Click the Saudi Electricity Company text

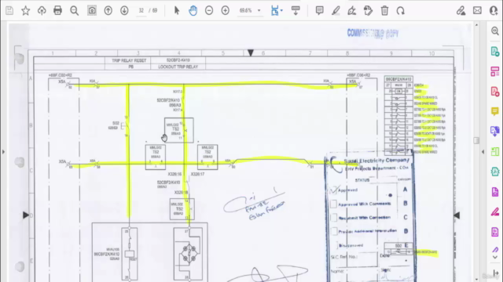coord(376,161)
